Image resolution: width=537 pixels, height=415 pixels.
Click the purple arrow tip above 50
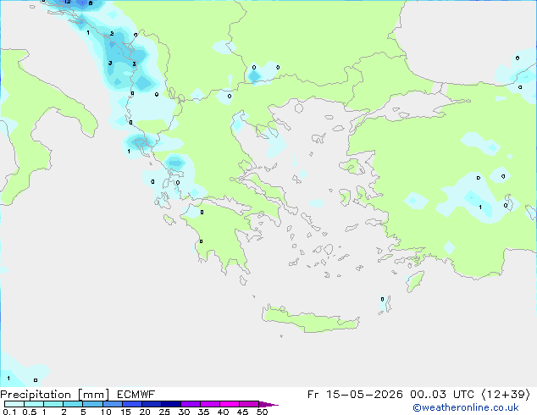[x=268, y=404]
